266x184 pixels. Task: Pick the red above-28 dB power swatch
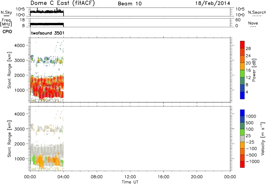coord(242,45)
